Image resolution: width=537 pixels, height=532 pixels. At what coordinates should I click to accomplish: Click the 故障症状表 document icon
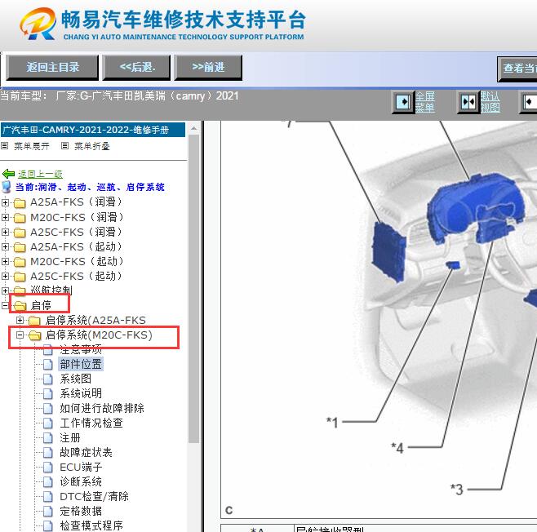pyautogui.click(x=48, y=453)
